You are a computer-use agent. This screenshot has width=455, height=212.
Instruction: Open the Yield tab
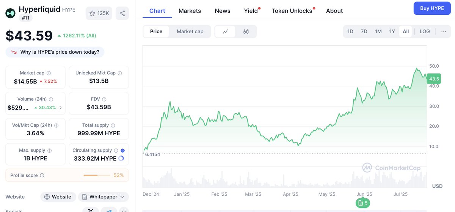[x=251, y=11]
